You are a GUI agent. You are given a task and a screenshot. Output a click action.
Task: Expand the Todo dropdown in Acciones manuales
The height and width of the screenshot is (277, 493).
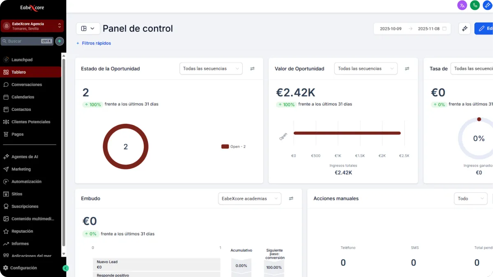[x=470, y=199]
